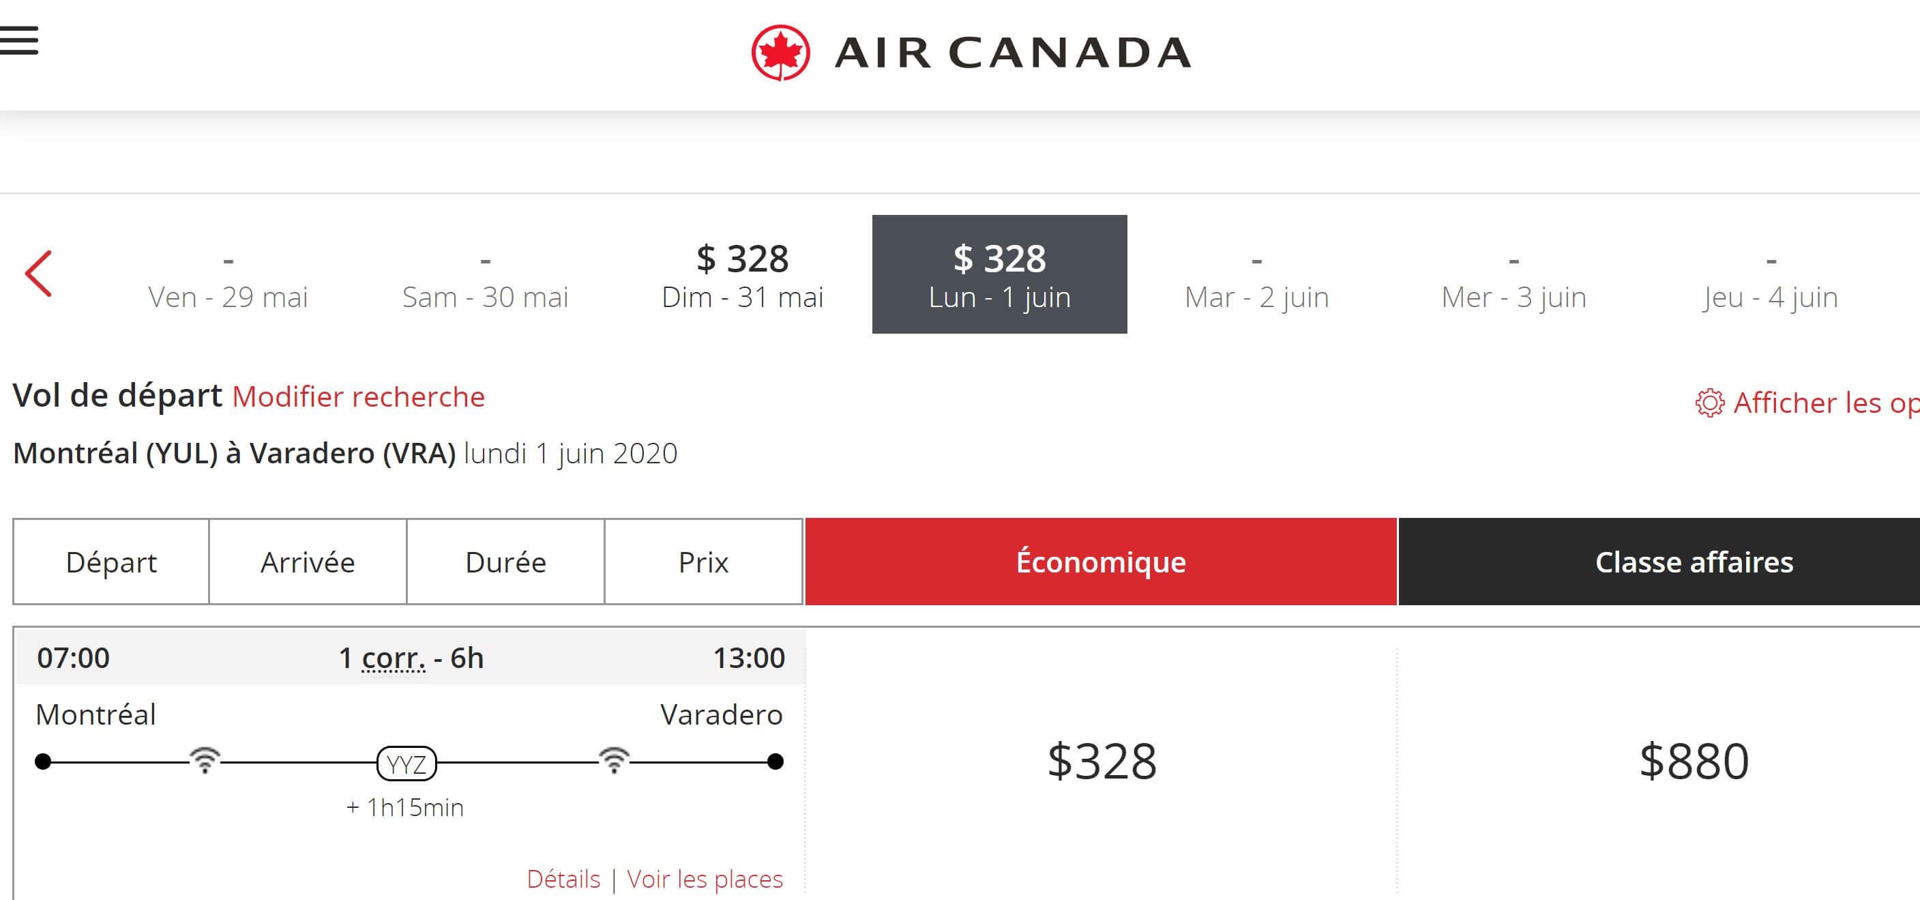Screen dimensions: 1920x900
Task: Sort flights by Arrivée
Action: point(308,562)
